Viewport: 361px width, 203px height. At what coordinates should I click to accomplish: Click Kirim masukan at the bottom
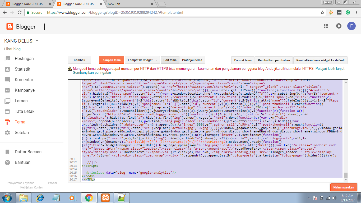[344, 187]
